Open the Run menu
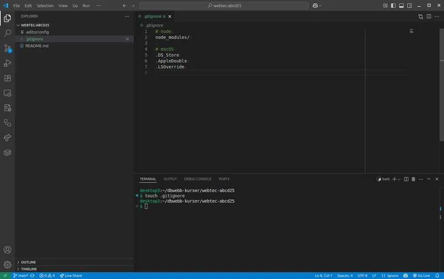 click(86, 6)
